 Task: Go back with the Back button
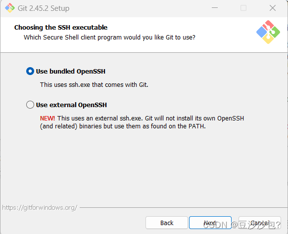click(167, 223)
